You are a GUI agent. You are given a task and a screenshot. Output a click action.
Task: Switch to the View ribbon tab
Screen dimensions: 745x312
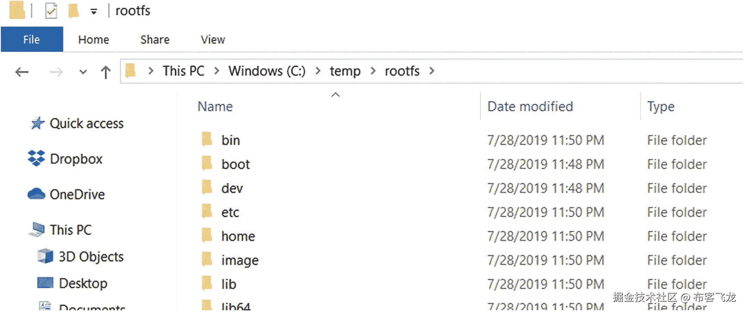click(212, 40)
